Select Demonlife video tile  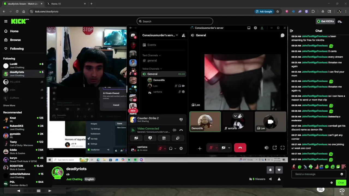click(x=205, y=122)
